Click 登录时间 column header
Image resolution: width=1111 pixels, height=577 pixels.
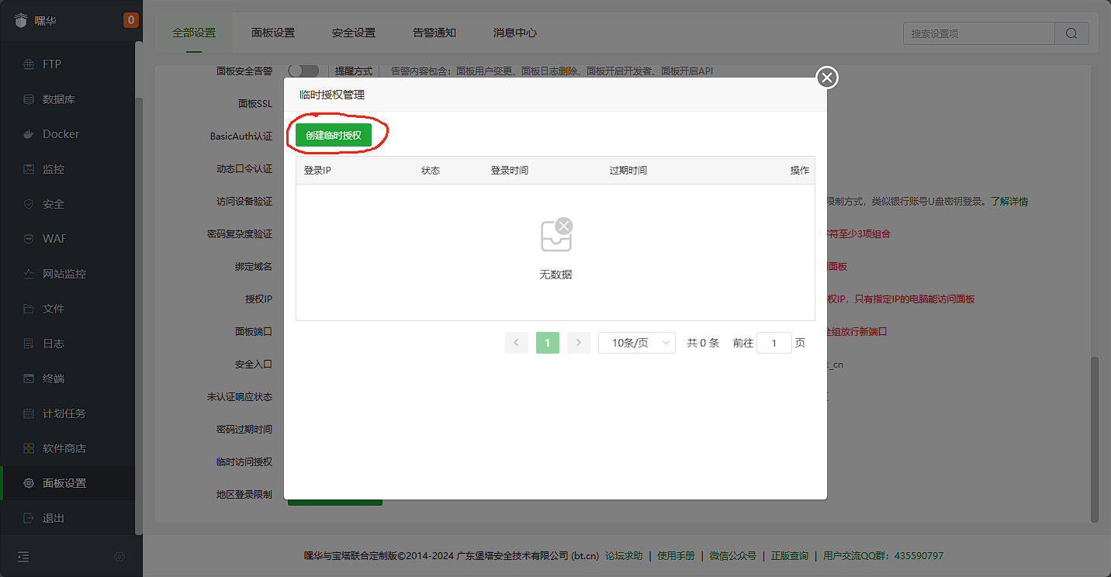(x=510, y=171)
